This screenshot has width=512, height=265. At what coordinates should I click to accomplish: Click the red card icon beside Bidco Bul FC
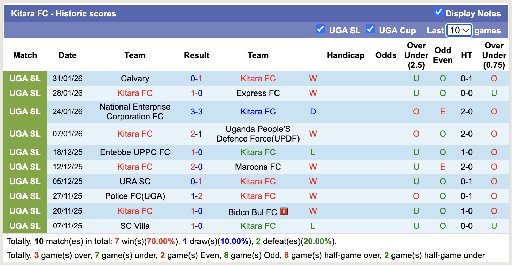click(x=284, y=211)
